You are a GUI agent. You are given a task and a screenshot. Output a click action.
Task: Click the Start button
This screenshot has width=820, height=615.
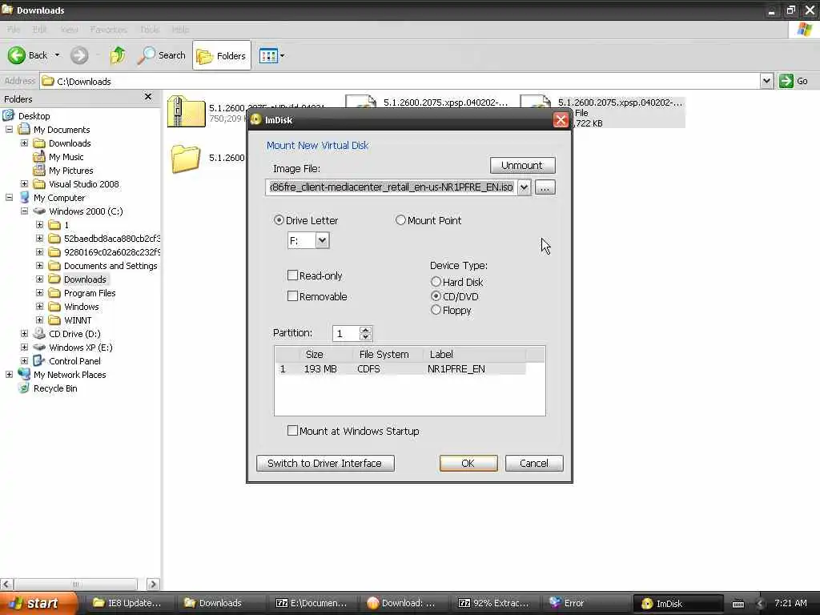tap(39, 604)
